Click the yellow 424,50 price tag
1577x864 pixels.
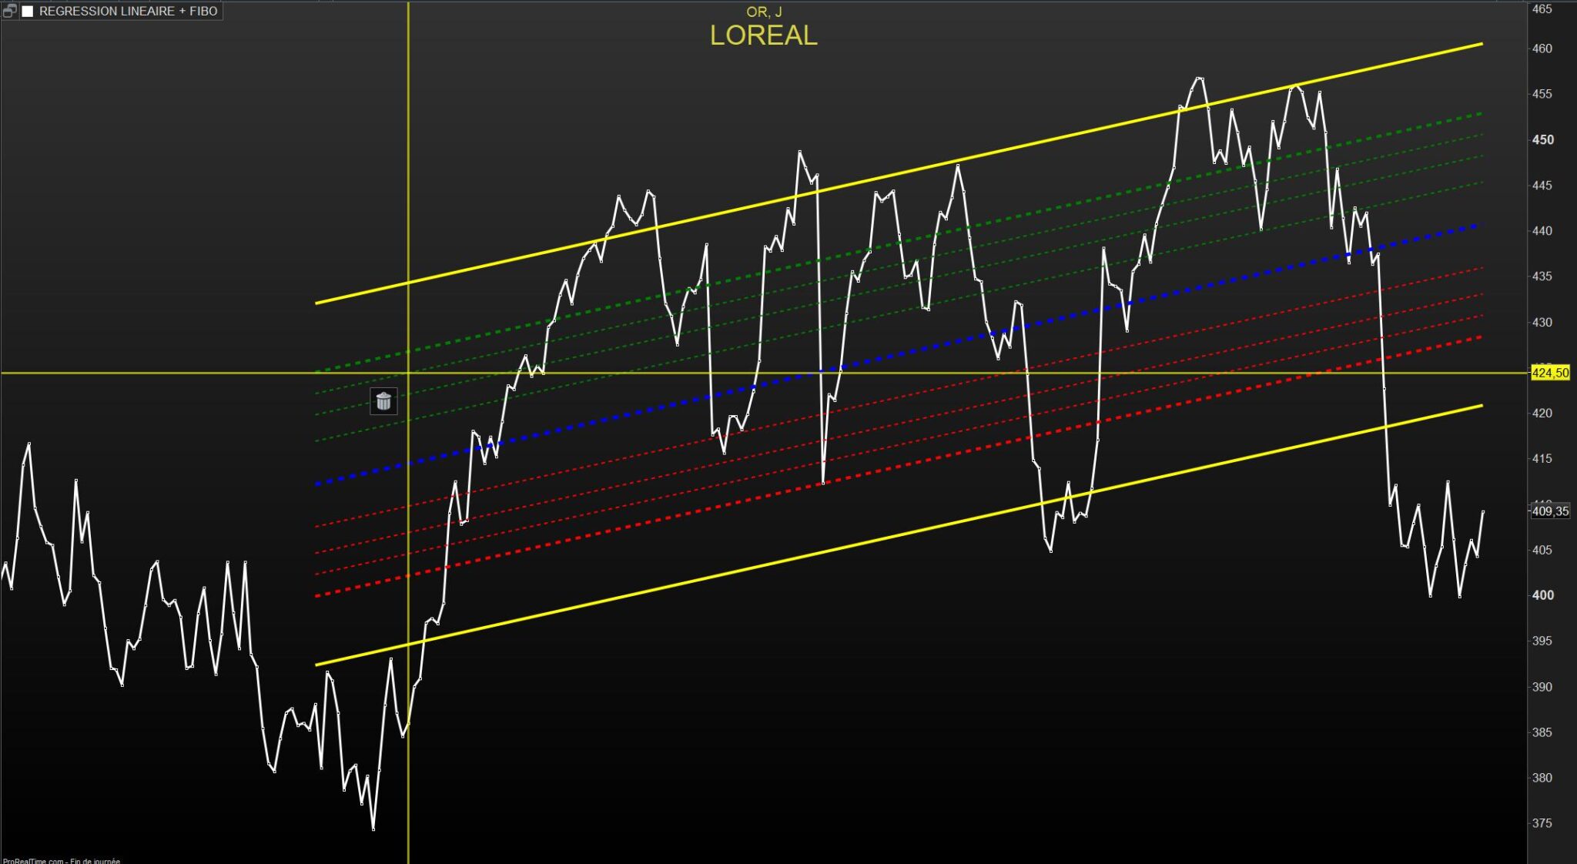[1550, 373]
